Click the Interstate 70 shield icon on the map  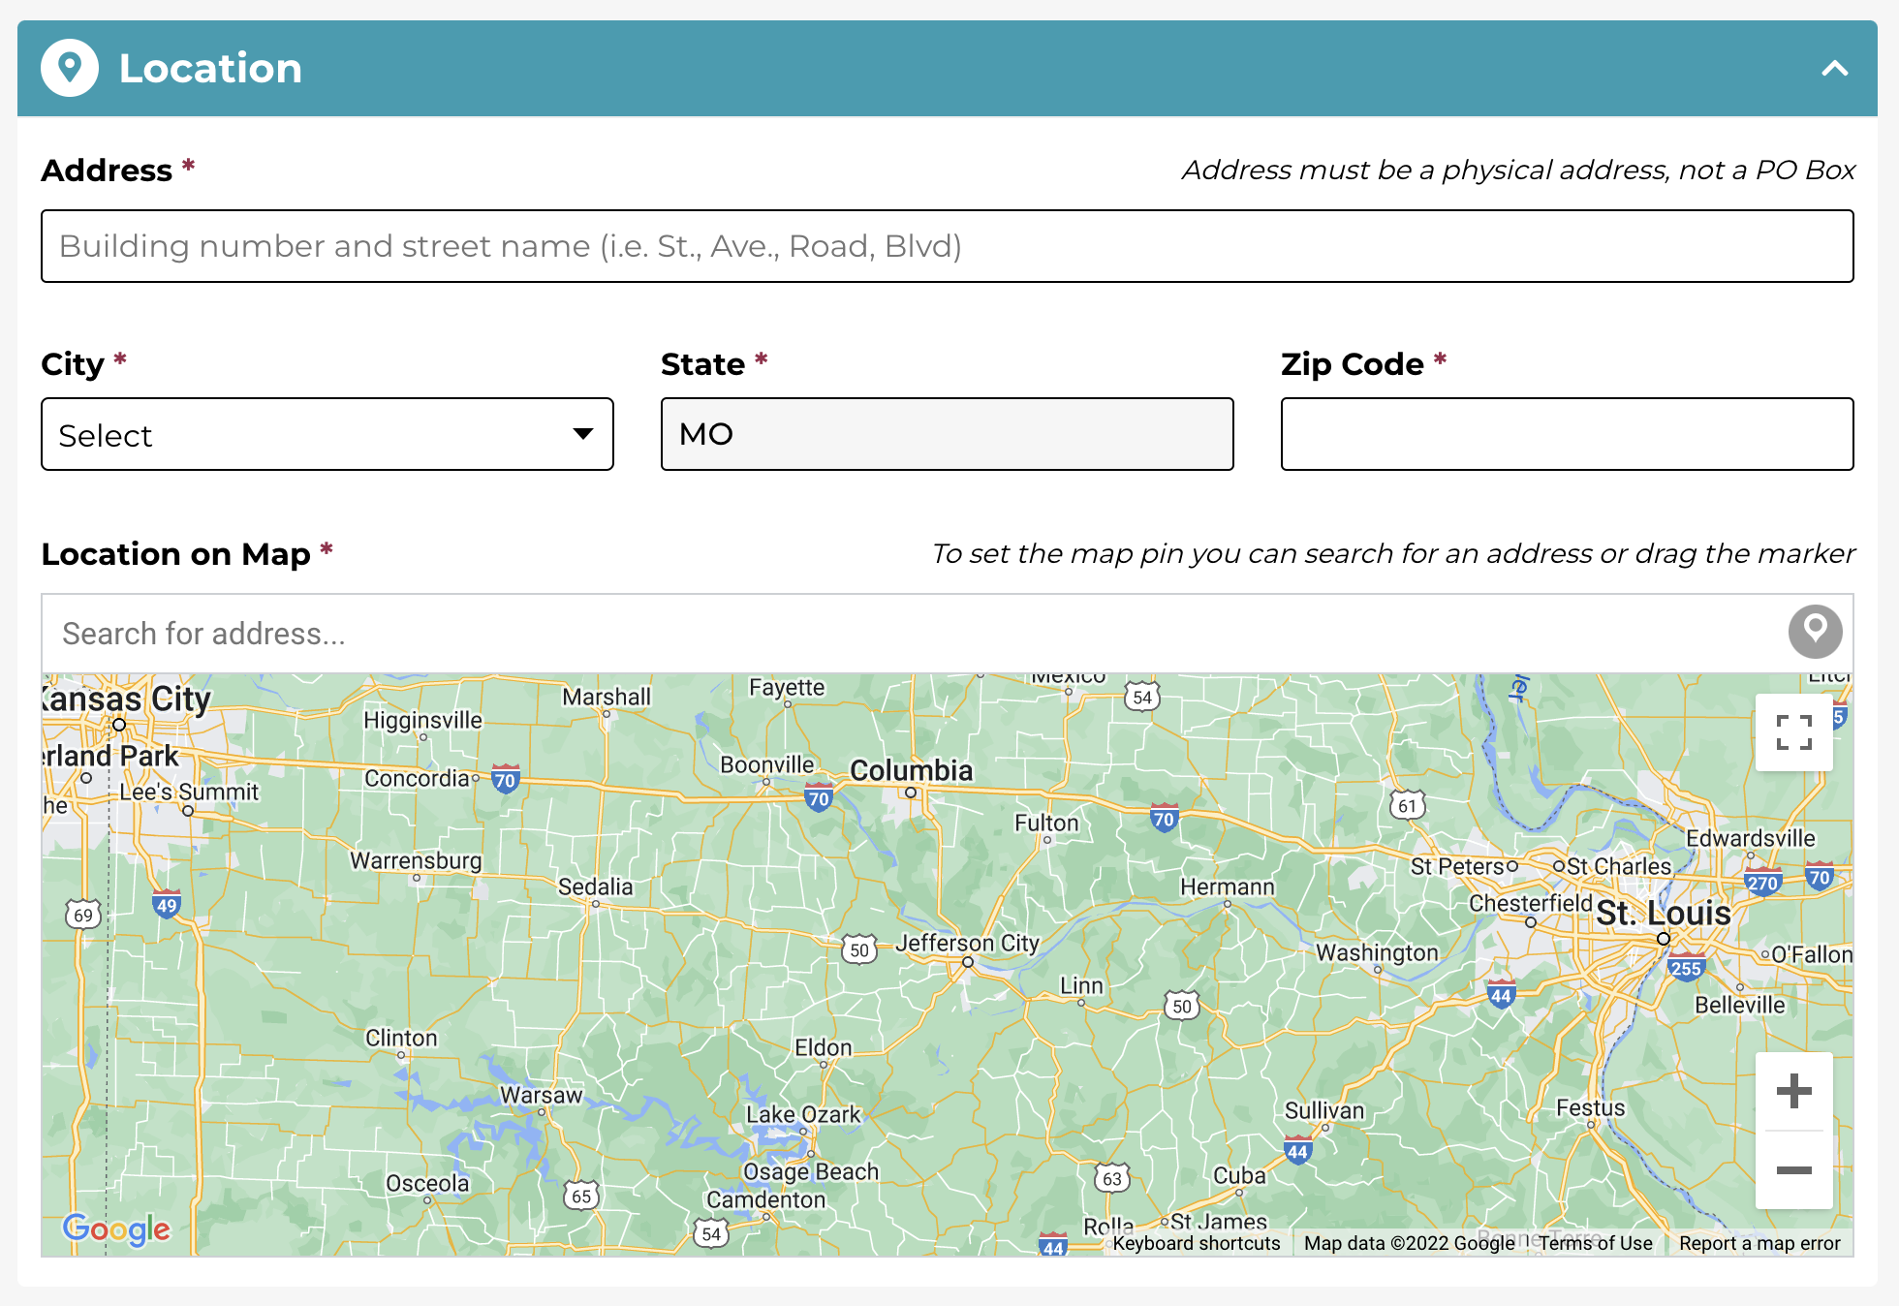[x=819, y=799]
